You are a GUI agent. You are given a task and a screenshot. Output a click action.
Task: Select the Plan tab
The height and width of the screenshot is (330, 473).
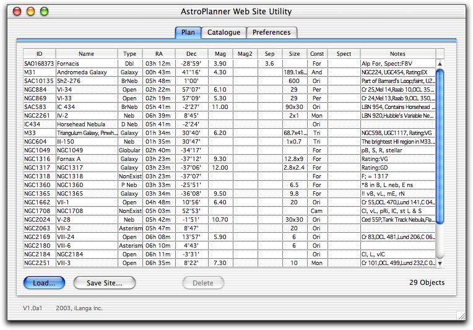(x=188, y=33)
